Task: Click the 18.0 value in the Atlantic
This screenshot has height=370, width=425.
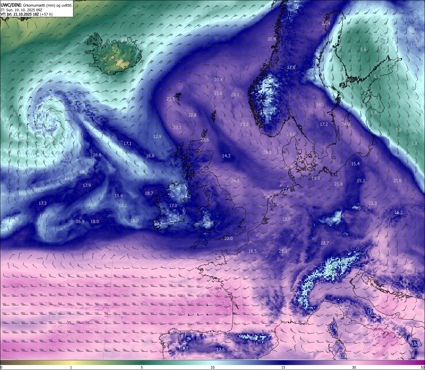Action: pyautogui.click(x=95, y=222)
